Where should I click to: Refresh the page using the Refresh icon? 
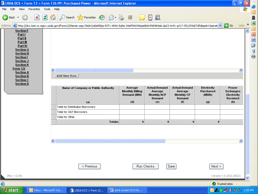[x=45, y=17]
